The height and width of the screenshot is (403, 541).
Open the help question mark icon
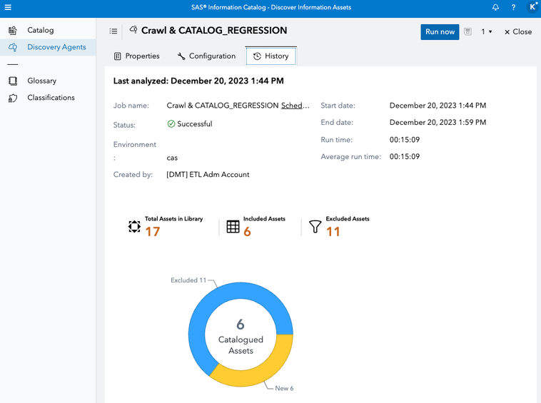(513, 7)
